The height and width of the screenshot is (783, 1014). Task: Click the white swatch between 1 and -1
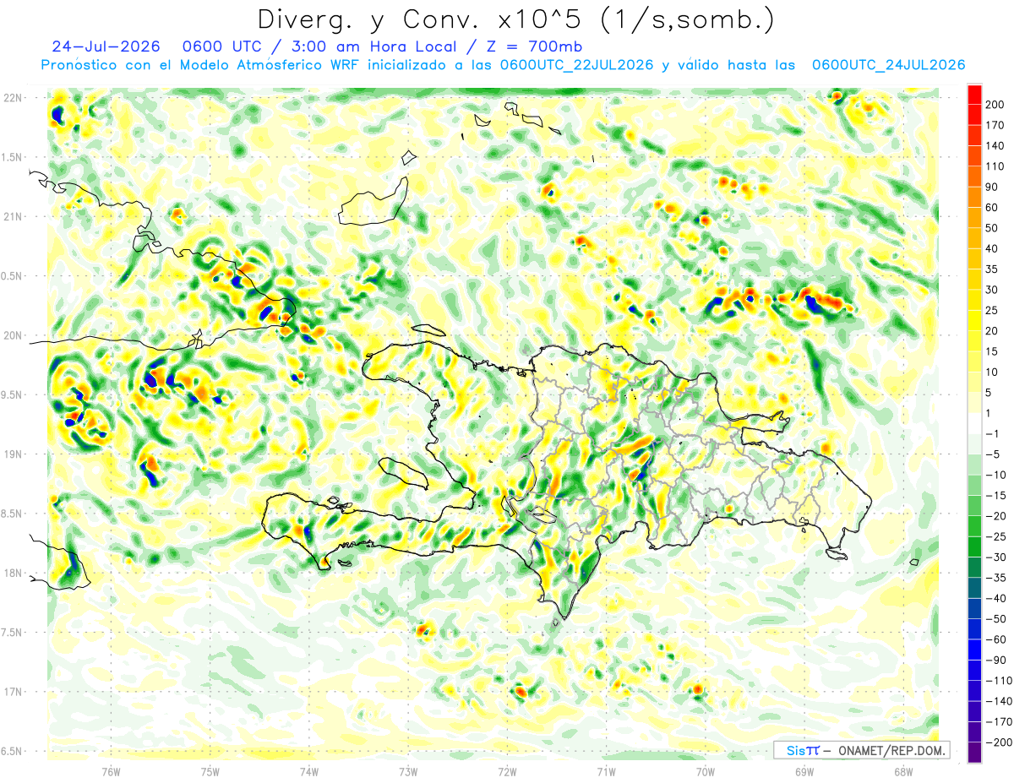tap(974, 424)
